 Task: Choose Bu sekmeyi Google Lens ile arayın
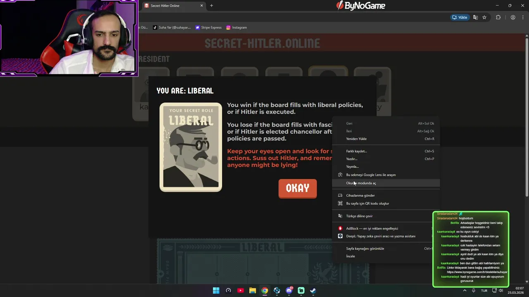386,175
